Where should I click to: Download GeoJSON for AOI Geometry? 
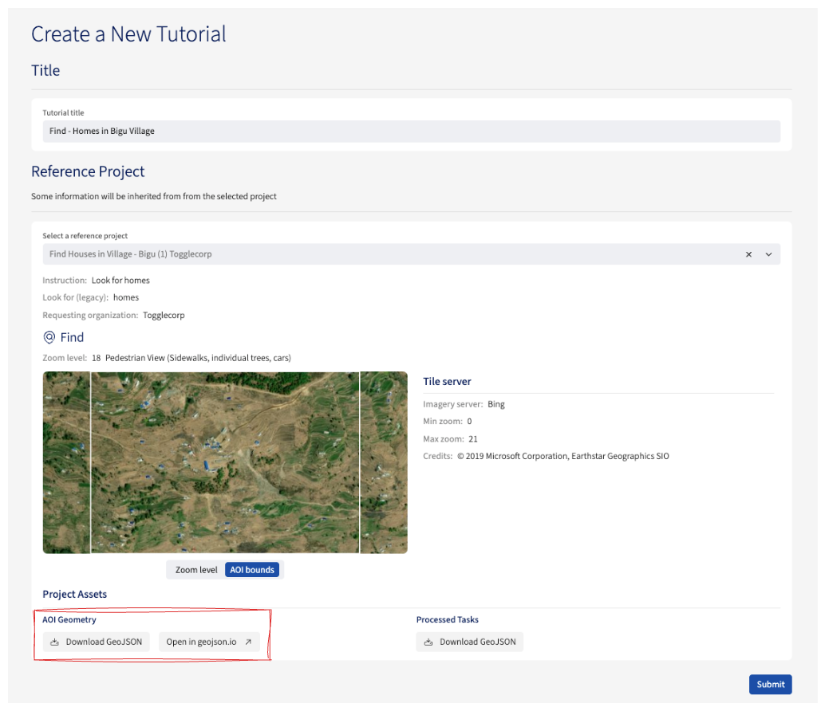[96, 642]
